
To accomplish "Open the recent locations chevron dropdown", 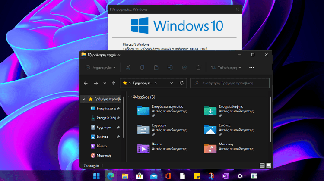I will (105, 83).
